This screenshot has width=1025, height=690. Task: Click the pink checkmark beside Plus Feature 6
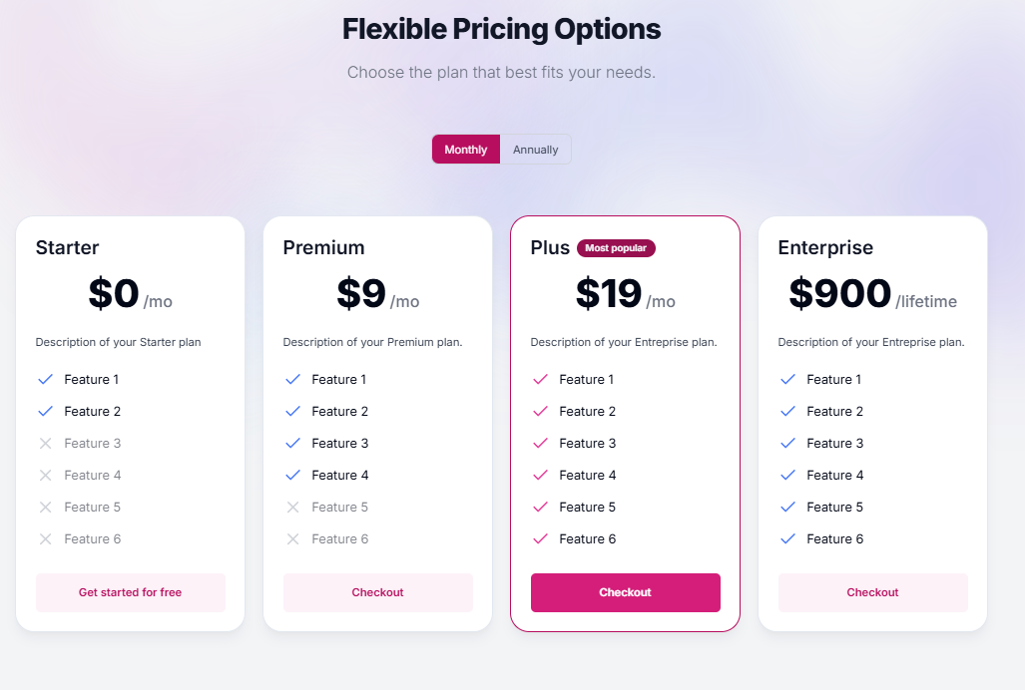pos(540,539)
